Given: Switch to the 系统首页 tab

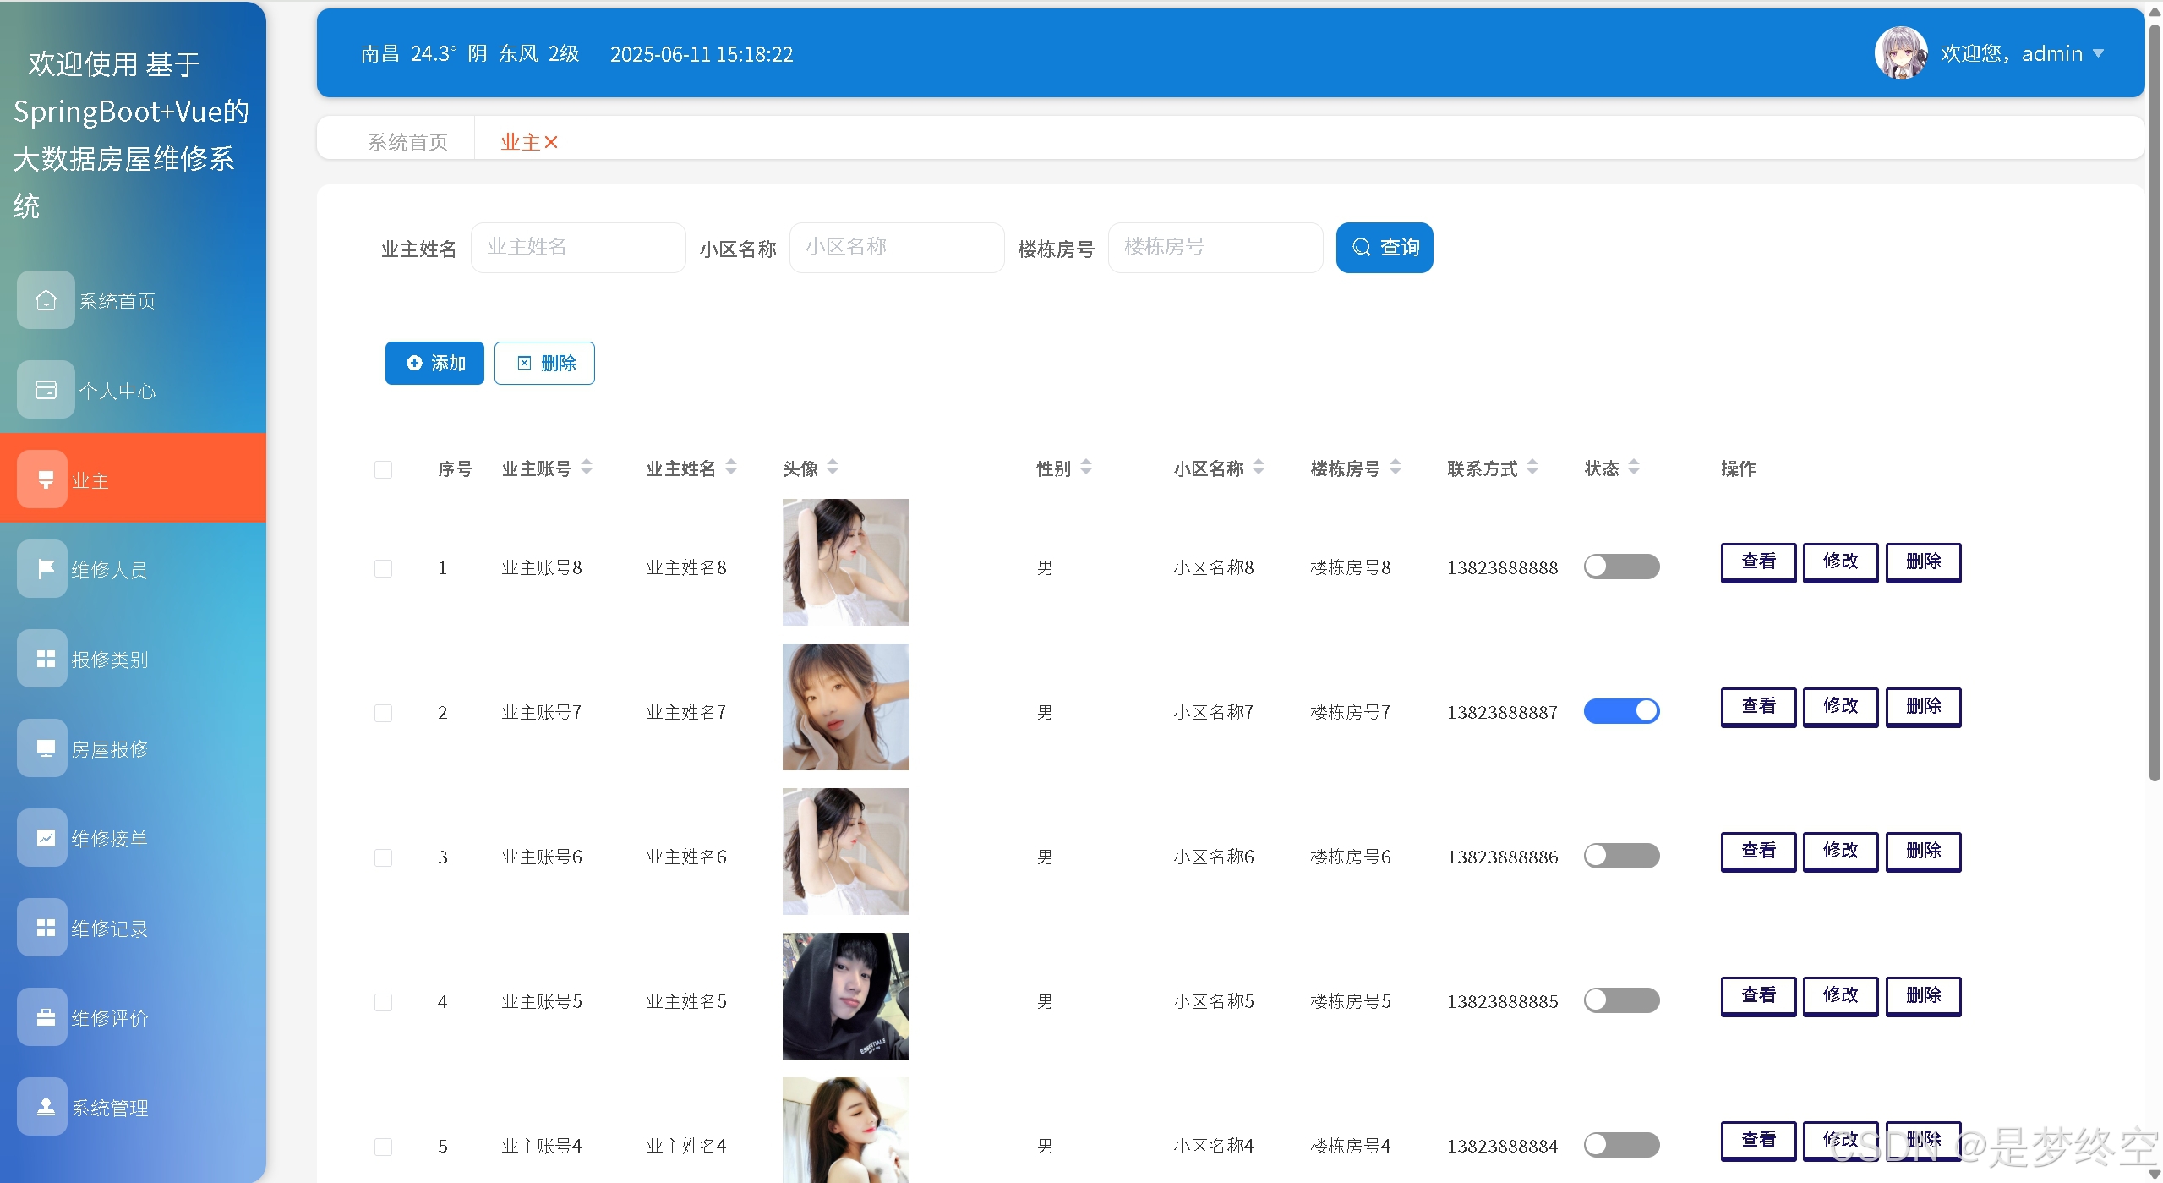Looking at the screenshot, I should pos(407,142).
